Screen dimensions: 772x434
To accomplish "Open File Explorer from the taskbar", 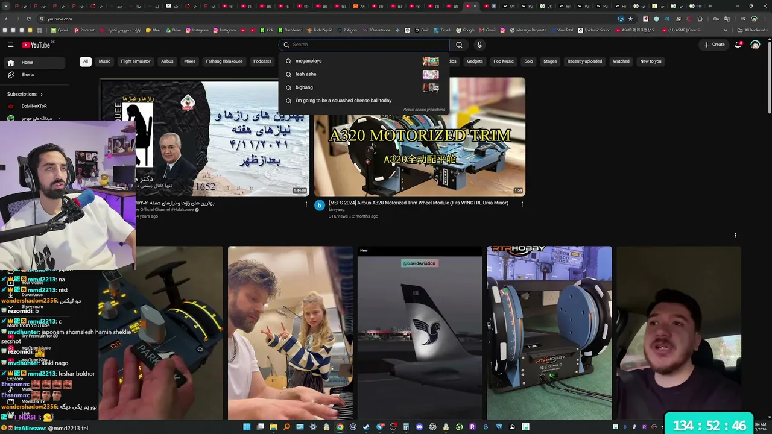I will [x=273, y=427].
